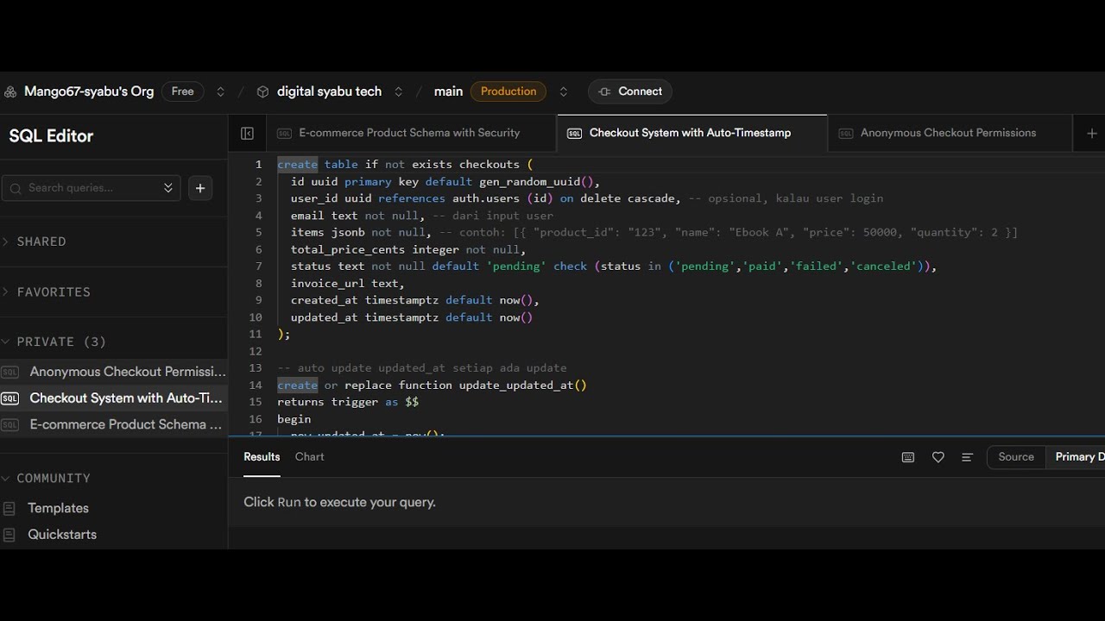The height and width of the screenshot is (621, 1105).
Task: Click the 'begin' keyword on line 16
Action: [294, 419]
